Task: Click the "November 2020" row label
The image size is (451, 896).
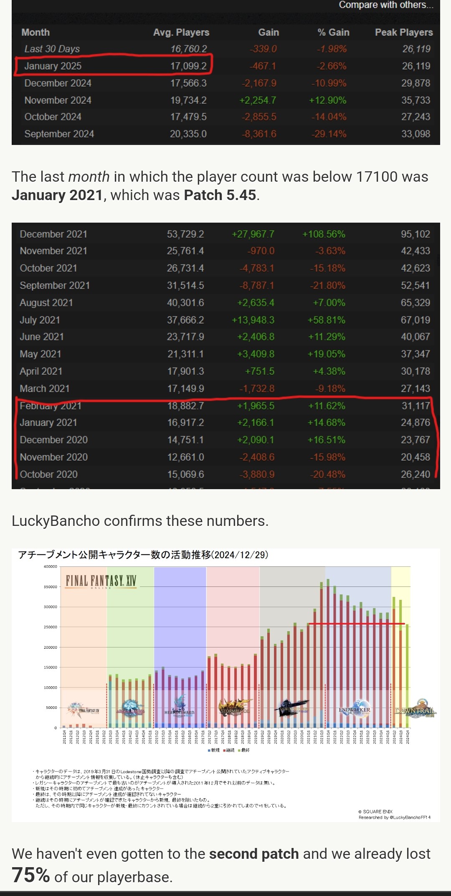Action: tap(53, 457)
